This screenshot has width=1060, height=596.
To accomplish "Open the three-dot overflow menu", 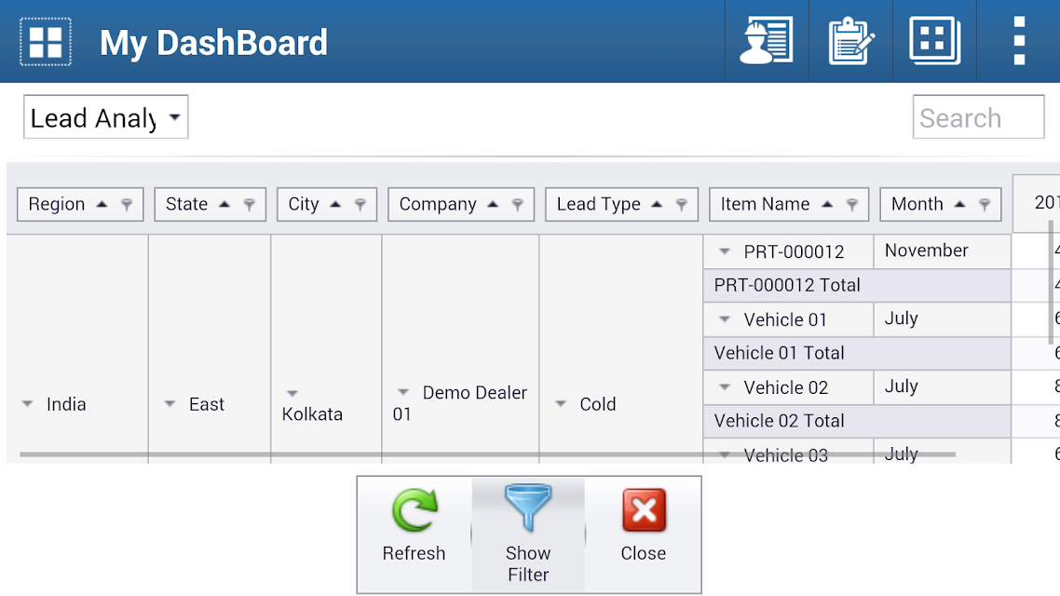I will [x=1019, y=41].
